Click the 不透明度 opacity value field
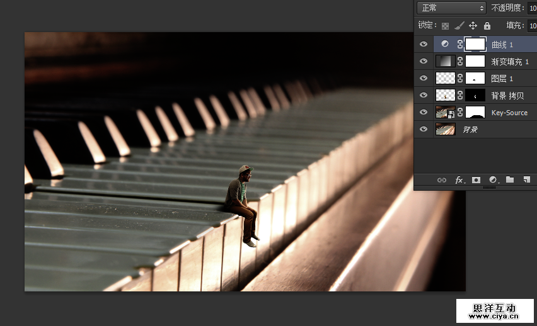 [532, 8]
